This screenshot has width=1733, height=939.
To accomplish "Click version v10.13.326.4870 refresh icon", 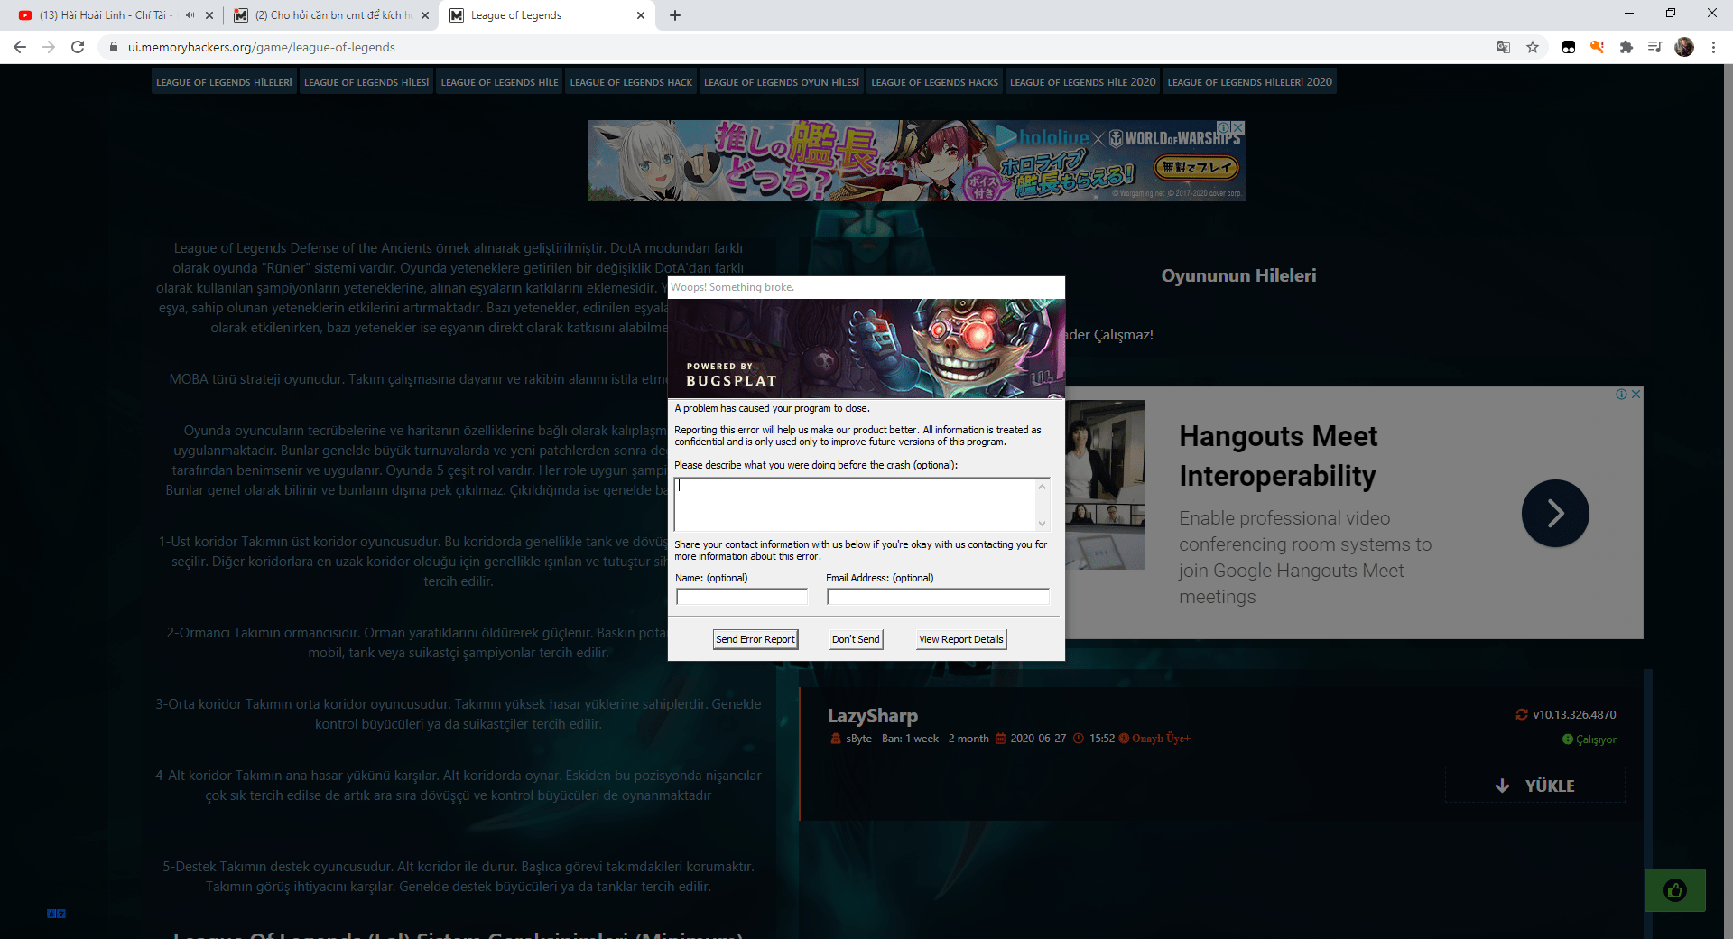I will pos(1522,714).
